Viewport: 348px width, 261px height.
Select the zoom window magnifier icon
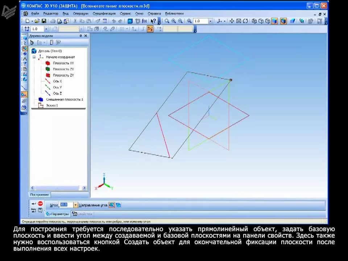coord(167,21)
